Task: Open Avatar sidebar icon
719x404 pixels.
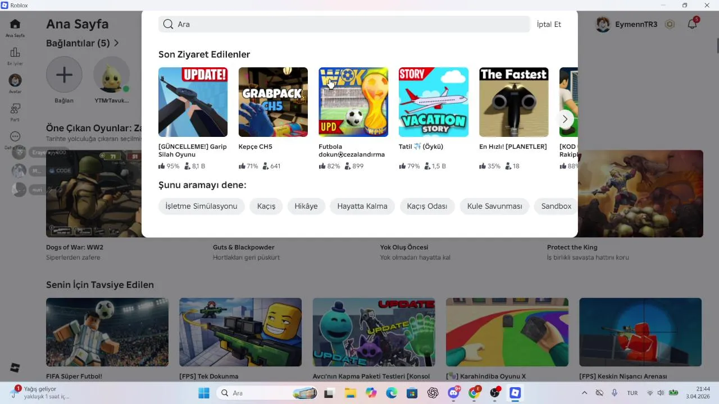Action: coord(15,80)
